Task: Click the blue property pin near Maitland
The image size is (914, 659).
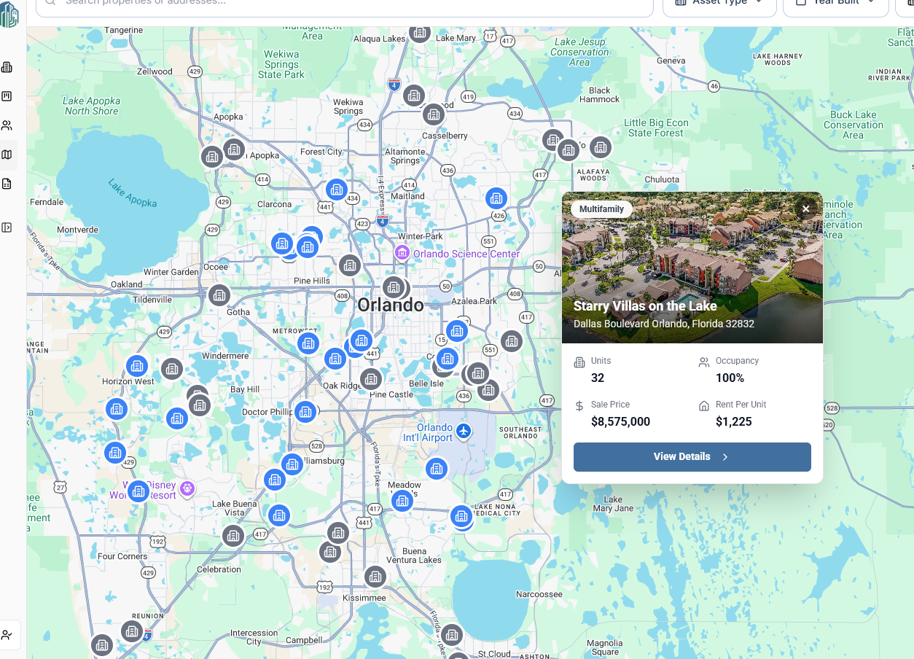Action: click(x=336, y=190)
